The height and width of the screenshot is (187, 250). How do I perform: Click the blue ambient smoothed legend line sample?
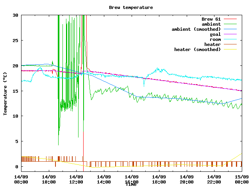[x=230, y=29]
